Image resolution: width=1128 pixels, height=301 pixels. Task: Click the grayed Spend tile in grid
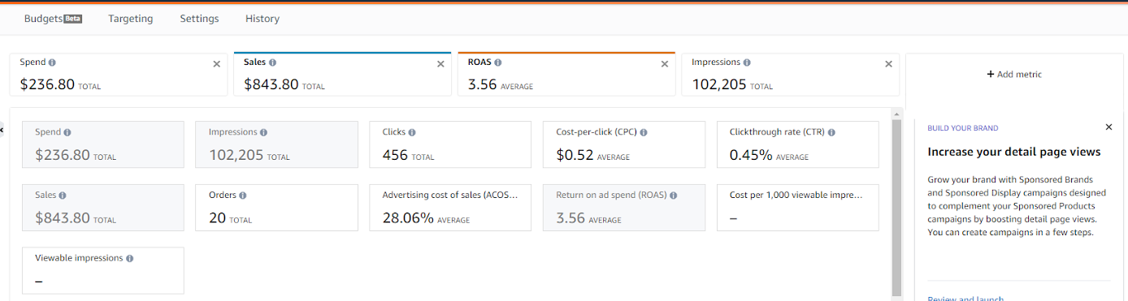coord(103,144)
